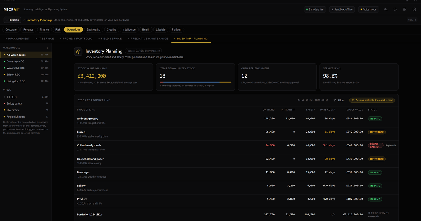Click the Inventory Planning cube icon
The height and width of the screenshot is (221, 421).
pyautogui.click(x=78, y=52)
